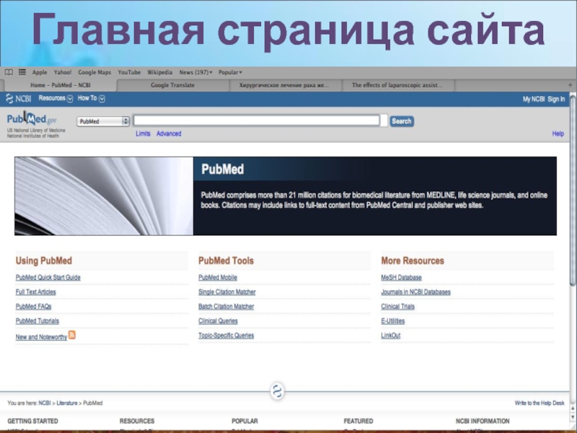The width and height of the screenshot is (577, 433).
Task: Open the YouTube bookmark
Action: click(x=129, y=73)
